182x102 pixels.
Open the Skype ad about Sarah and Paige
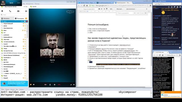click(x=14, y=84)
